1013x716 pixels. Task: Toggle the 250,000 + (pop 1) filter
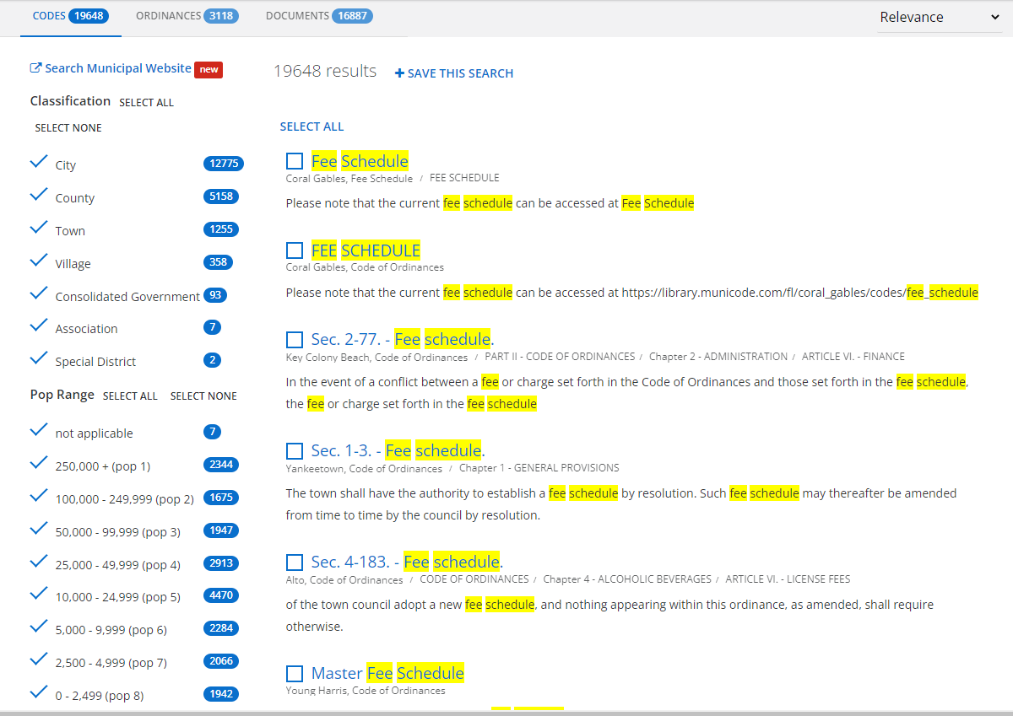click(x=39, y=463)
